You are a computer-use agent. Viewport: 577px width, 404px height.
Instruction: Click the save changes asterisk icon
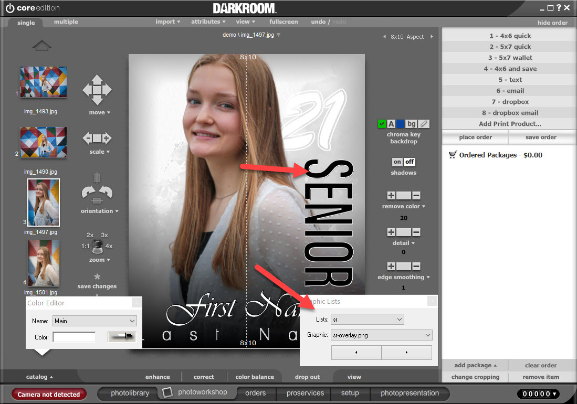click(x=97, y=277)
